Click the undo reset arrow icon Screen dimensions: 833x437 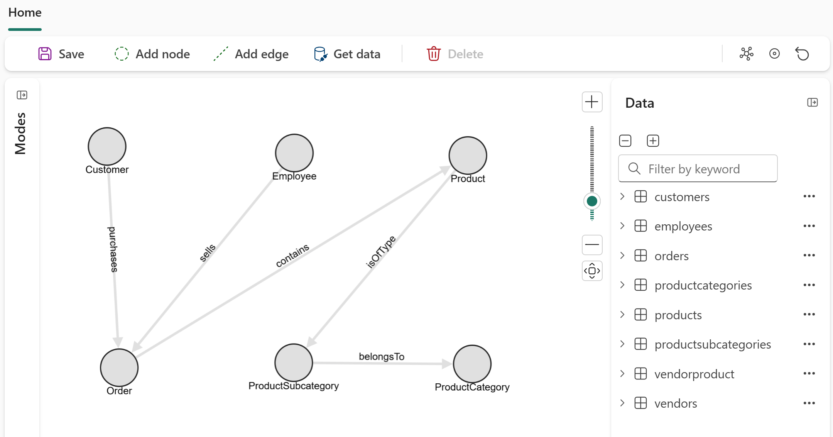point(803,54)
